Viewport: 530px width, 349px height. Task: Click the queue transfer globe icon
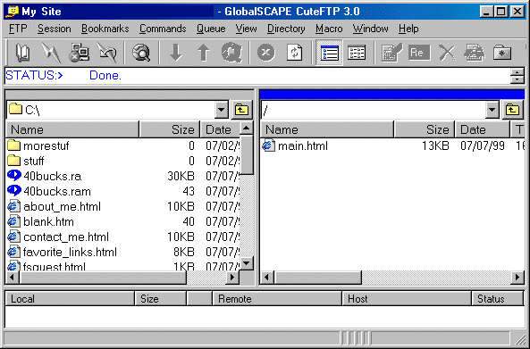click(231, 53)
